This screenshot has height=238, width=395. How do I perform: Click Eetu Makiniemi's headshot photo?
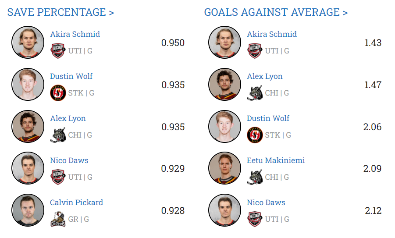coord(224,169)
